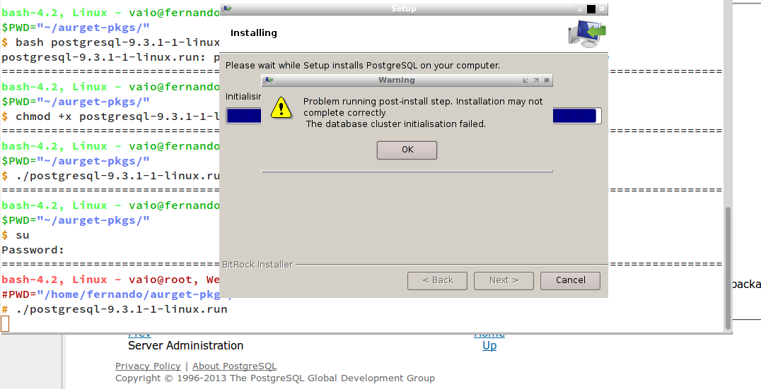Click the grid button on Setup titlebar

(602, 8)
